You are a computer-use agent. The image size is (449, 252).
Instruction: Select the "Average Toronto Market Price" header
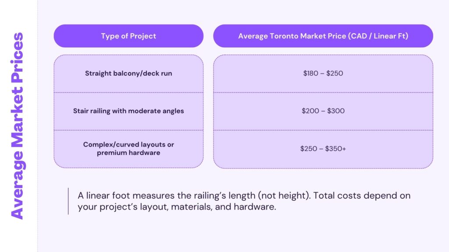[323, 36]
